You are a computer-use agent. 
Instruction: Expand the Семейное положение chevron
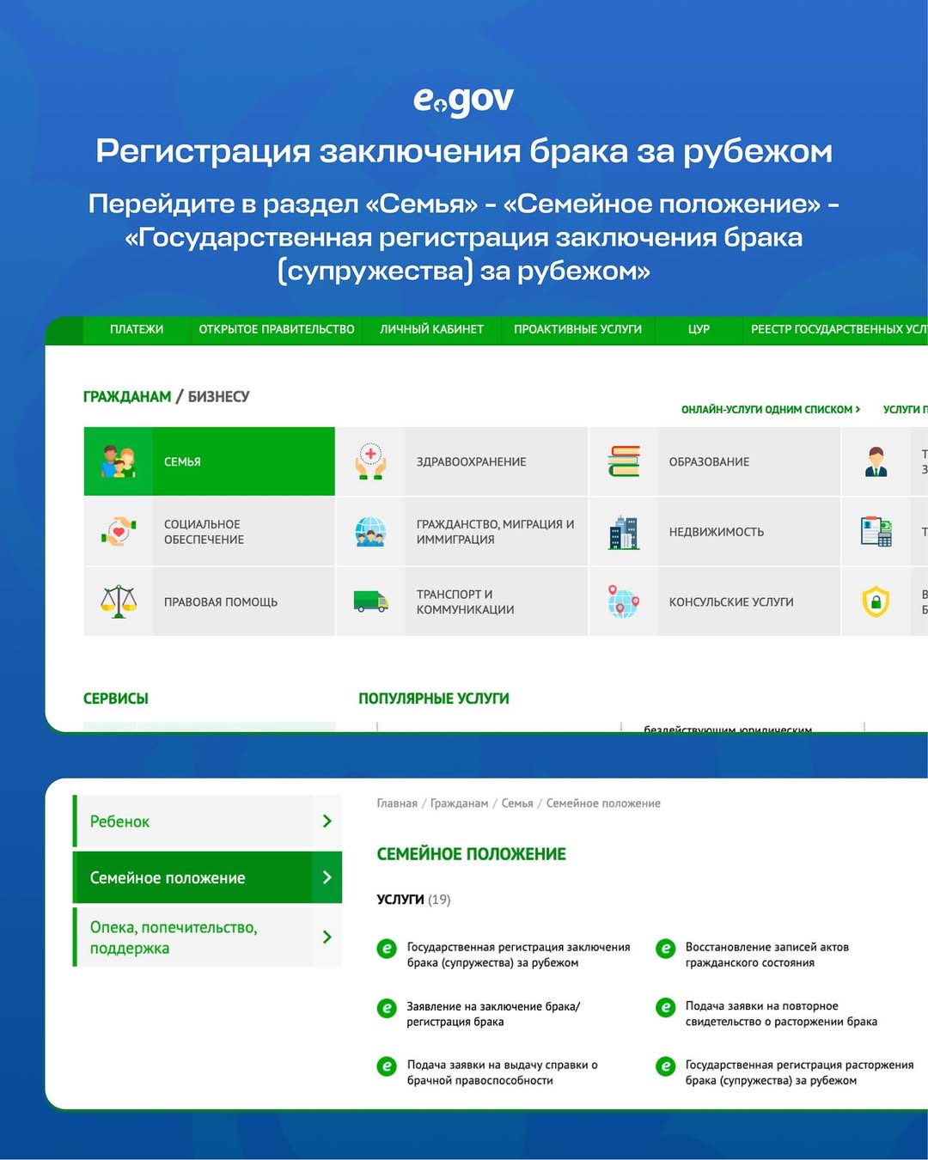click(327, 877)
